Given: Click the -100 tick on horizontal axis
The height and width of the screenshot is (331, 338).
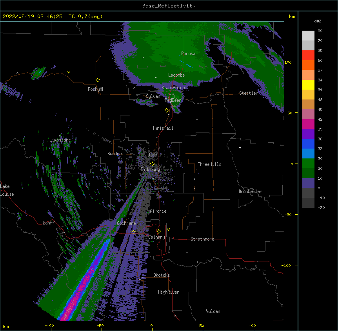Looking at the screenshot, I should point(49,325).
